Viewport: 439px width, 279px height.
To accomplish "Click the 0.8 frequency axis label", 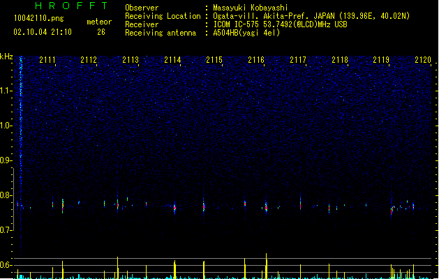I will [6, 195].
